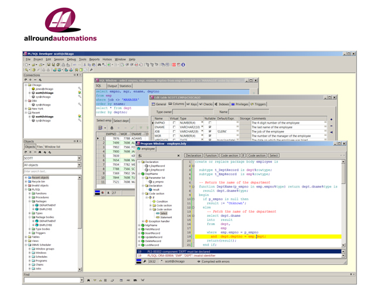This screenshot has width=381, height=289.
Task: Click the New document toolbar icon
Action: [26, 64]
